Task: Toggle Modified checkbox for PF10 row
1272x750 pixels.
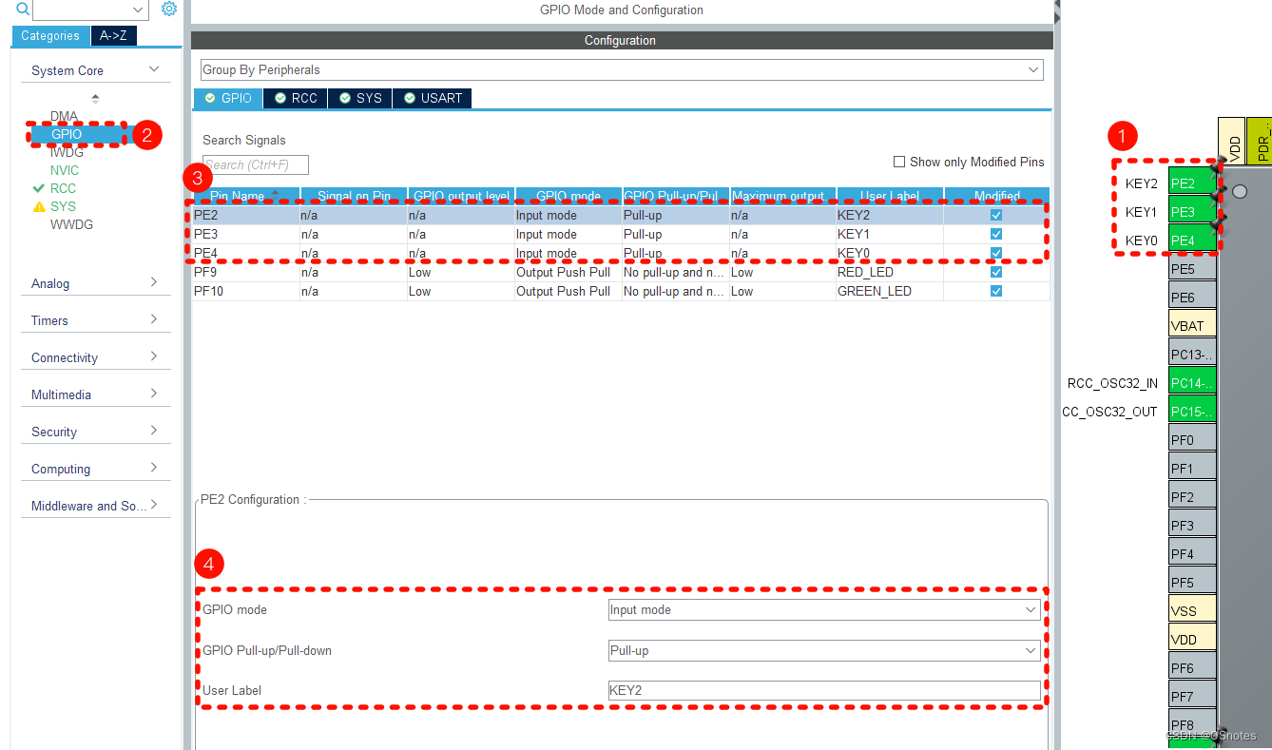Action: [996, 292]
